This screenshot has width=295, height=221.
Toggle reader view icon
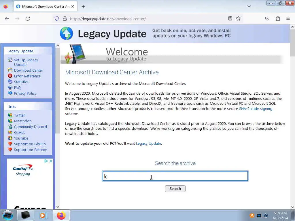(x=230, y=18)
